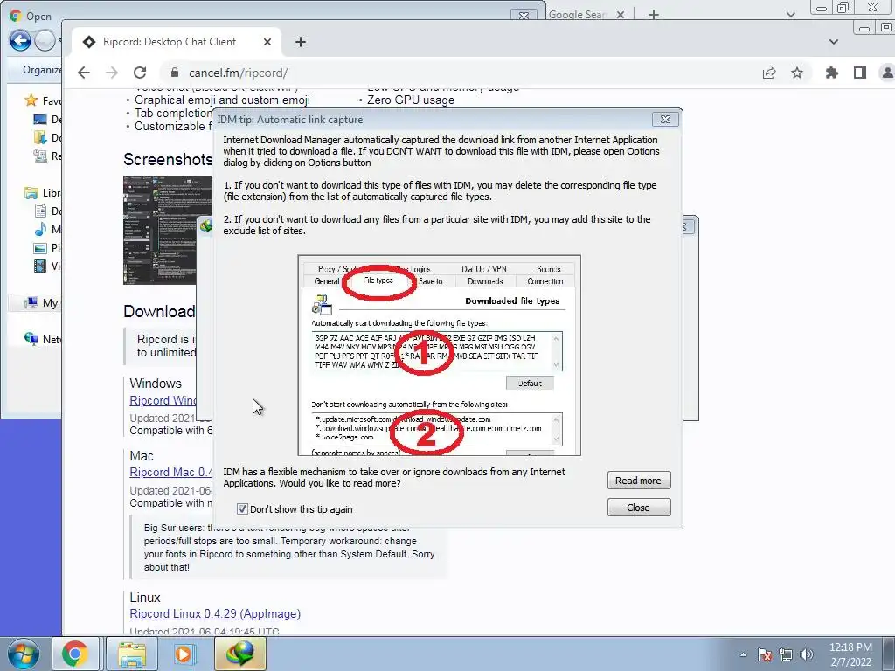
Task: Click 'Graphical emoji and custom emoji' text
Action: point(222,100)
